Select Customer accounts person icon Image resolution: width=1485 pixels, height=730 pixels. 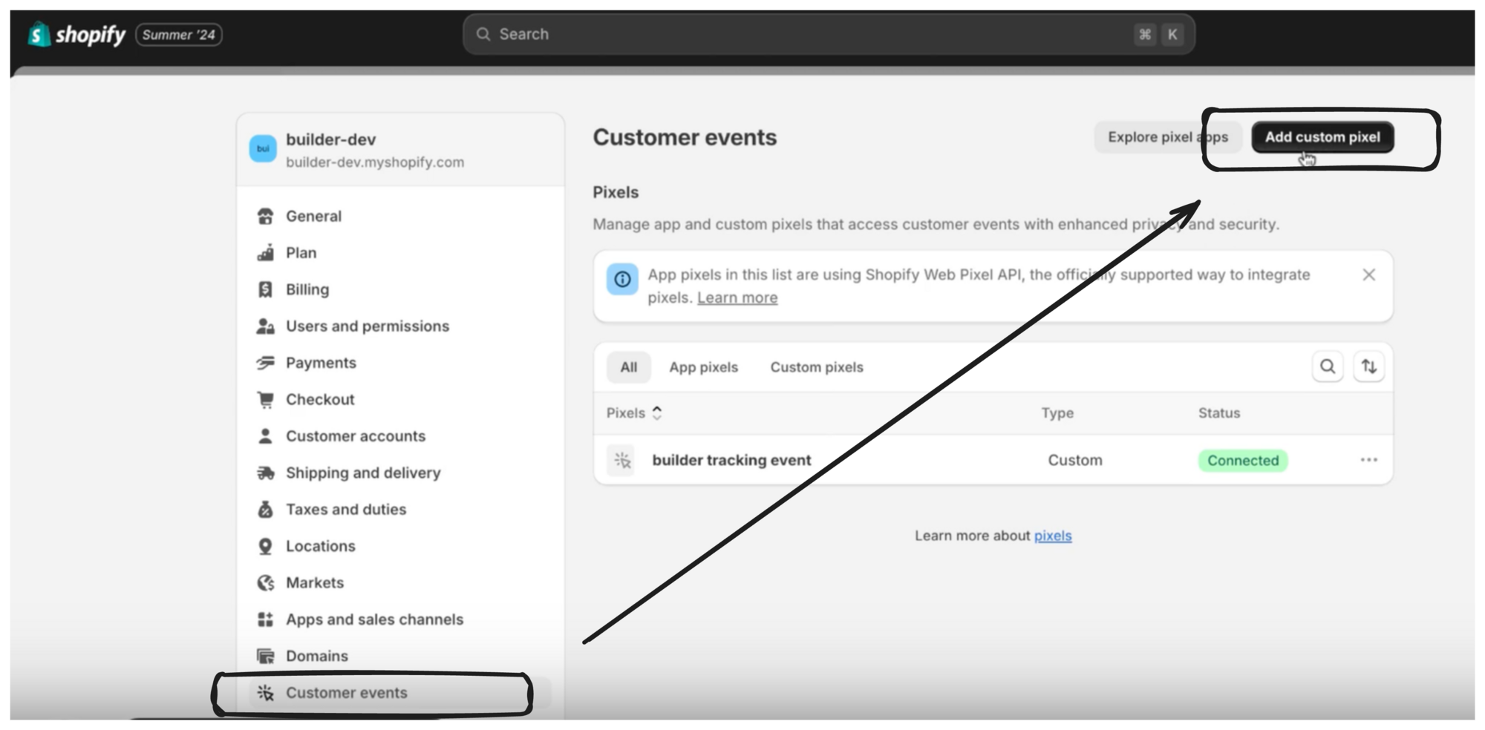pos(265,436)
